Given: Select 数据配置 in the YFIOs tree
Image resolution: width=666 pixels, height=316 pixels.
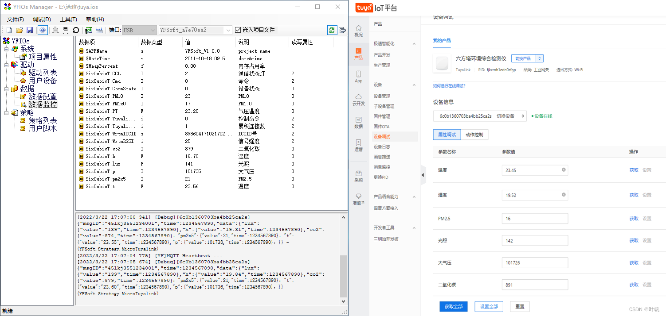Looking at the screenshot, I should [43, 96].
